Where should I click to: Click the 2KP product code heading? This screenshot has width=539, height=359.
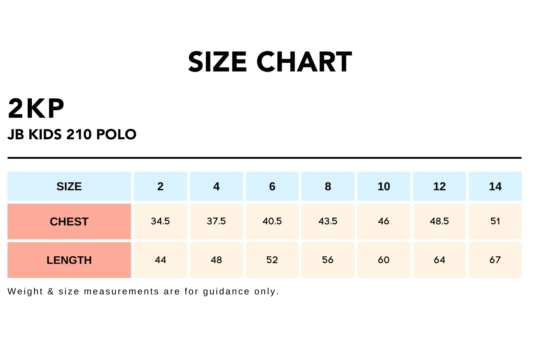[x=36, y=108]
